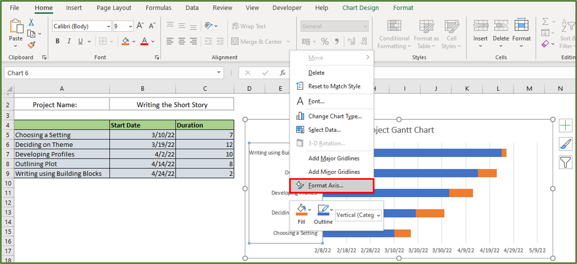Click the Percent Style icon
Image resolution: width=577 pixels, height=264 pixels.
(x=325, y=41)
